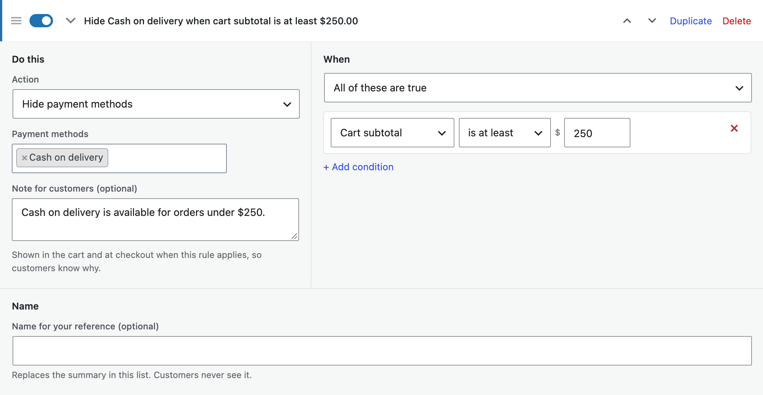
Task: Open the is at least operator dropdown
Action: pyautogui.click(x=505, y=133)
